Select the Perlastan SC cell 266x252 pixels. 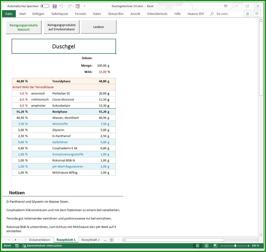(61, 93)
